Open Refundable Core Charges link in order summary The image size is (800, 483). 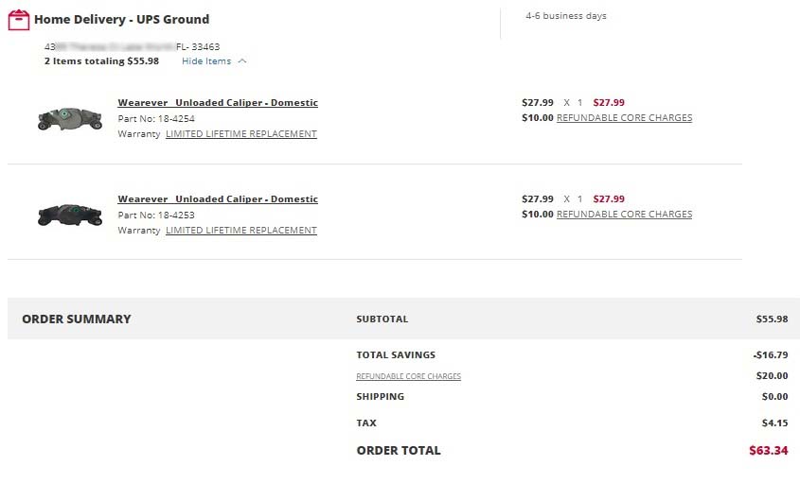(409, 376)
